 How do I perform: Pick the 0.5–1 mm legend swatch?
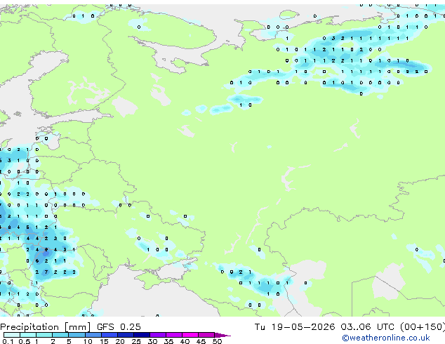(x=28, y=335)
